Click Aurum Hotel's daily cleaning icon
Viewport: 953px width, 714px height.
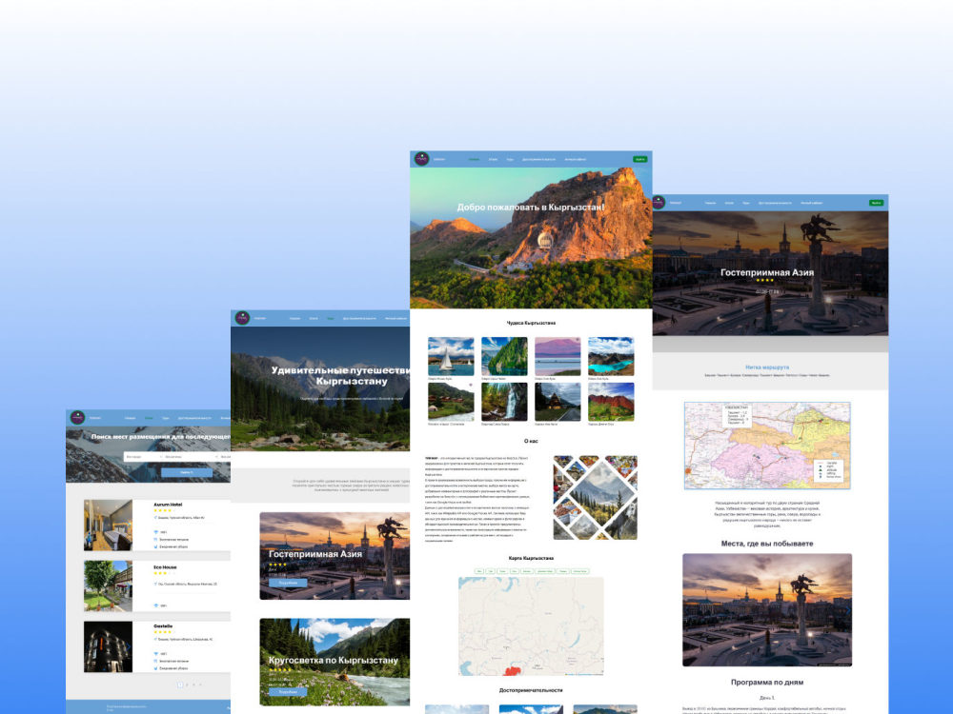click(156, 546)
